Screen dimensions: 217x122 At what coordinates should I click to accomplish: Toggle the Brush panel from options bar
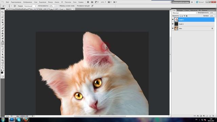tap(15, 6)
